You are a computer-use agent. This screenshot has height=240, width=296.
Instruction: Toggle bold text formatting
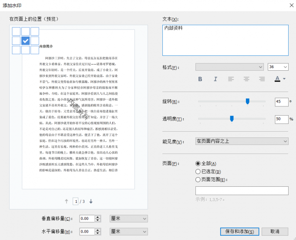[x=200, y=79]
